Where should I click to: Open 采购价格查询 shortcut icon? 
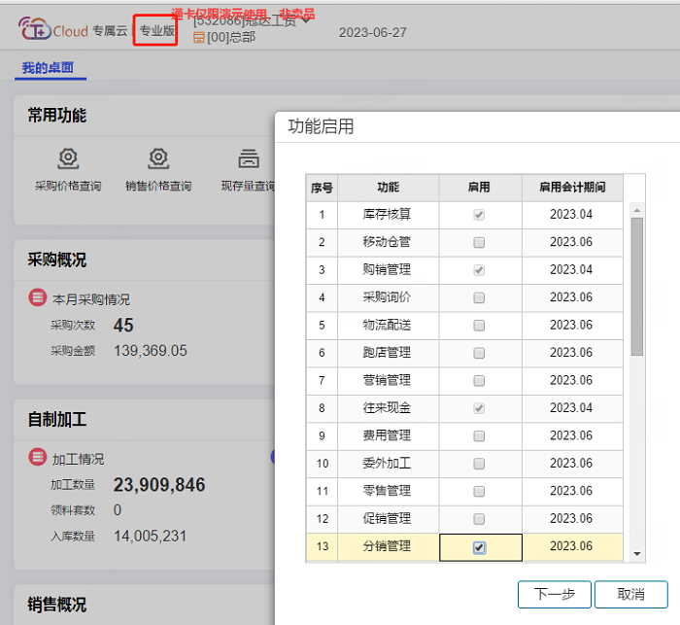click(x=68, y=158)
